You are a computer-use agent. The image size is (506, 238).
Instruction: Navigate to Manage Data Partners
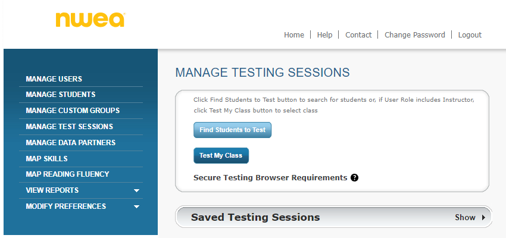(71, 143)
